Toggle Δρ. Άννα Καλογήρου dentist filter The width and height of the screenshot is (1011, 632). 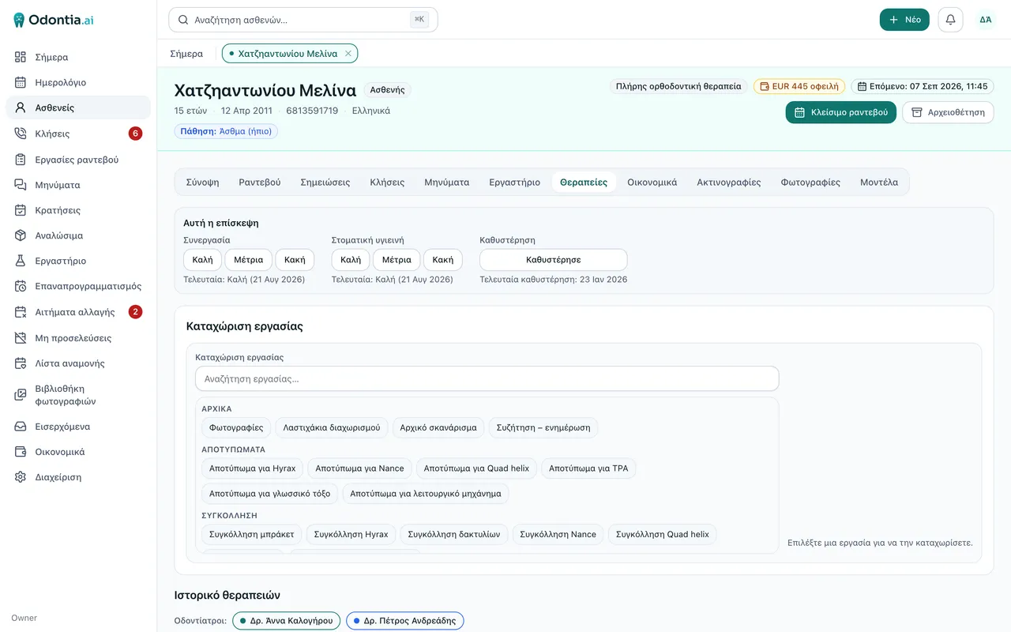click(x=288, y=621)
